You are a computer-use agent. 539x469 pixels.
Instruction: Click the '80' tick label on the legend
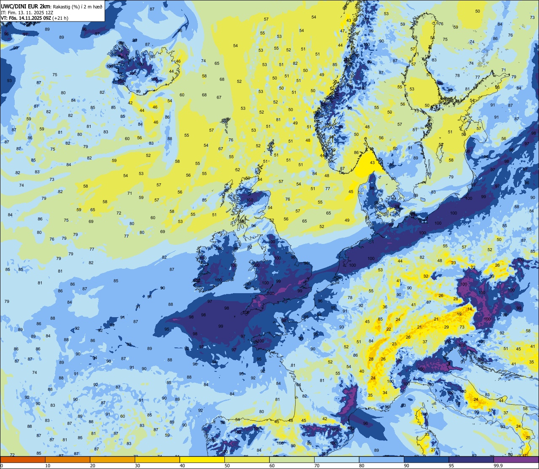(x=362, y=466)
